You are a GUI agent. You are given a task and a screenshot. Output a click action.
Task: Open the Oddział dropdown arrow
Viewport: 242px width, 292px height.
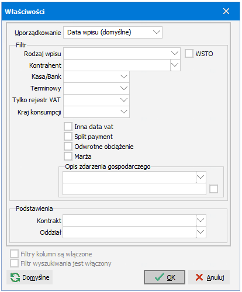(200, 232)
